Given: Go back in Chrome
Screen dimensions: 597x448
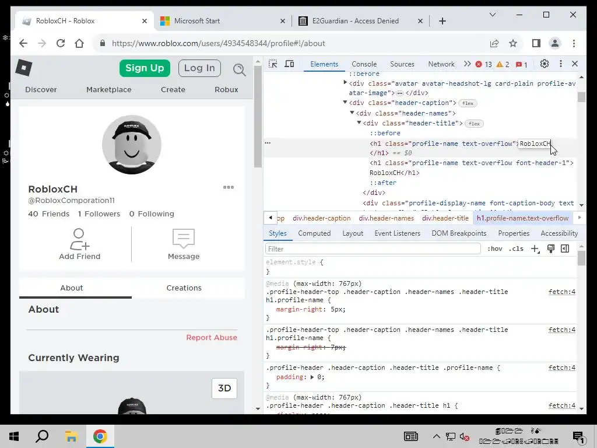Looking at the screenshot, I should [x=23, y=43].
